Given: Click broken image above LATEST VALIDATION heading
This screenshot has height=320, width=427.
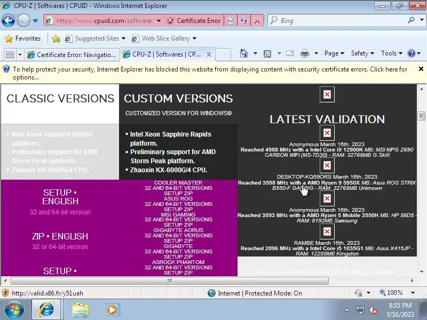Looking at the screenshot, I should click(x=327, y=94).
